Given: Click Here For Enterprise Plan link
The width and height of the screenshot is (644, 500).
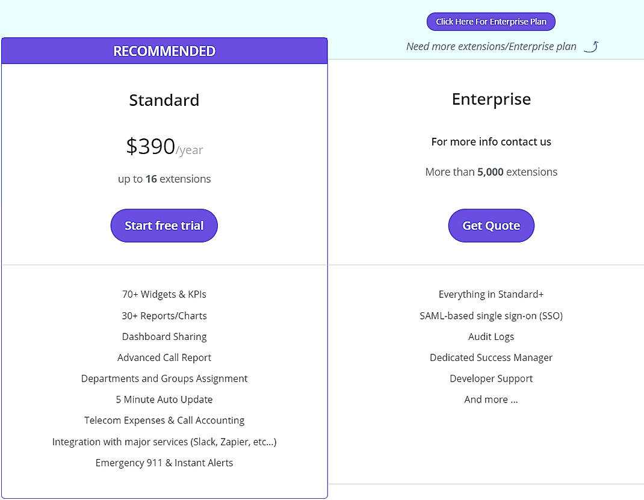Looking at the screenshot, I should click(491, 21).
